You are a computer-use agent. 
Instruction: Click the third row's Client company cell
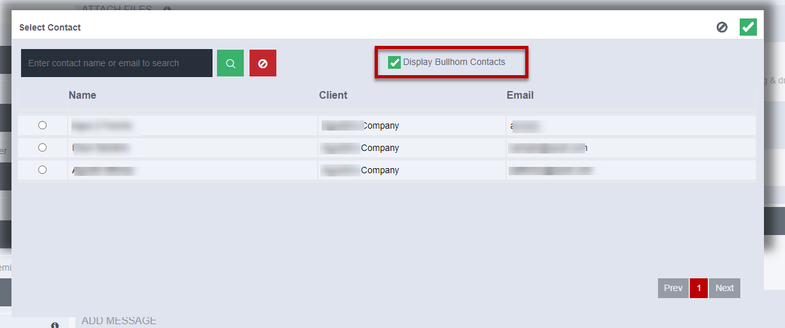coord(361,171)
